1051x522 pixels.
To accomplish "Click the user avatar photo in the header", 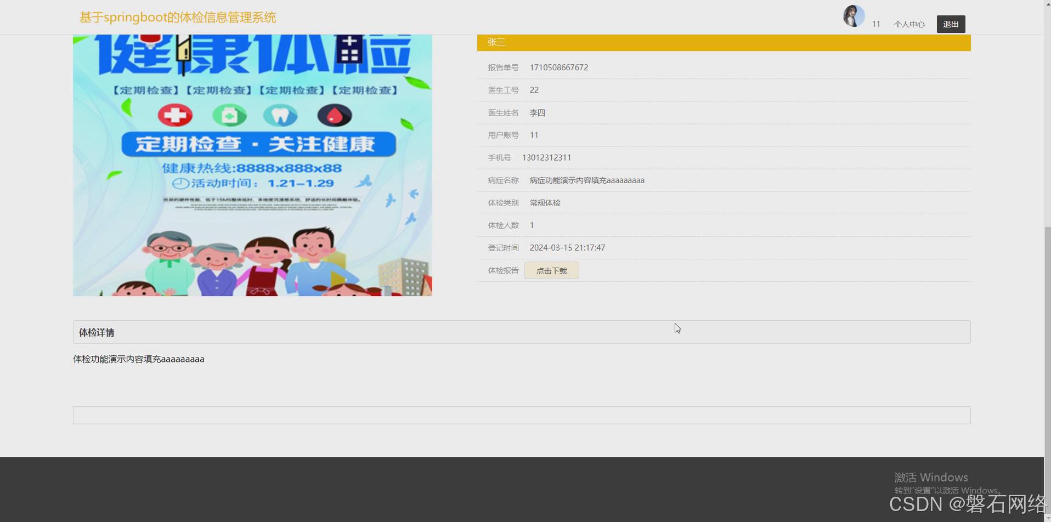I will tap(853, 16).
